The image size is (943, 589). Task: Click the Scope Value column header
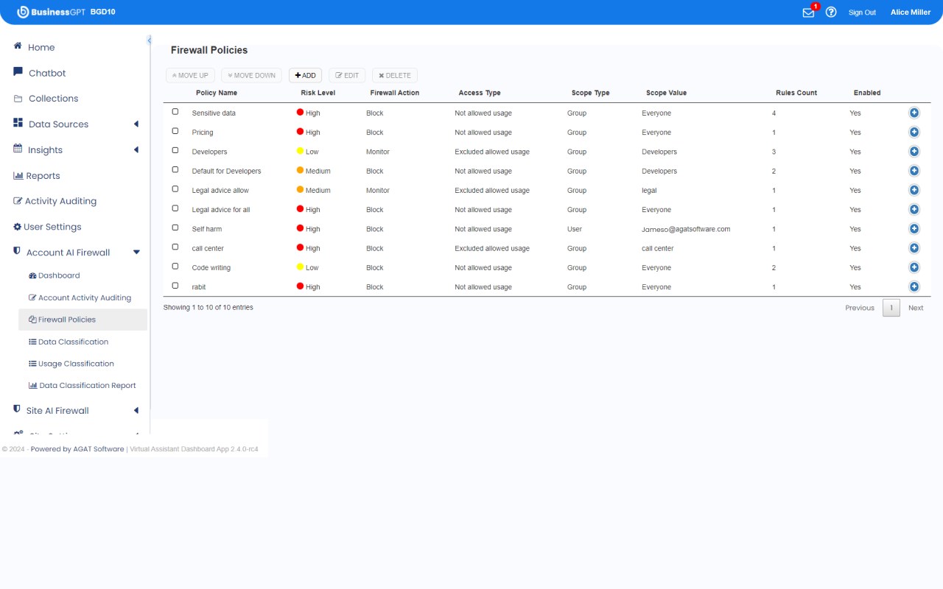[x=667, y=93]
